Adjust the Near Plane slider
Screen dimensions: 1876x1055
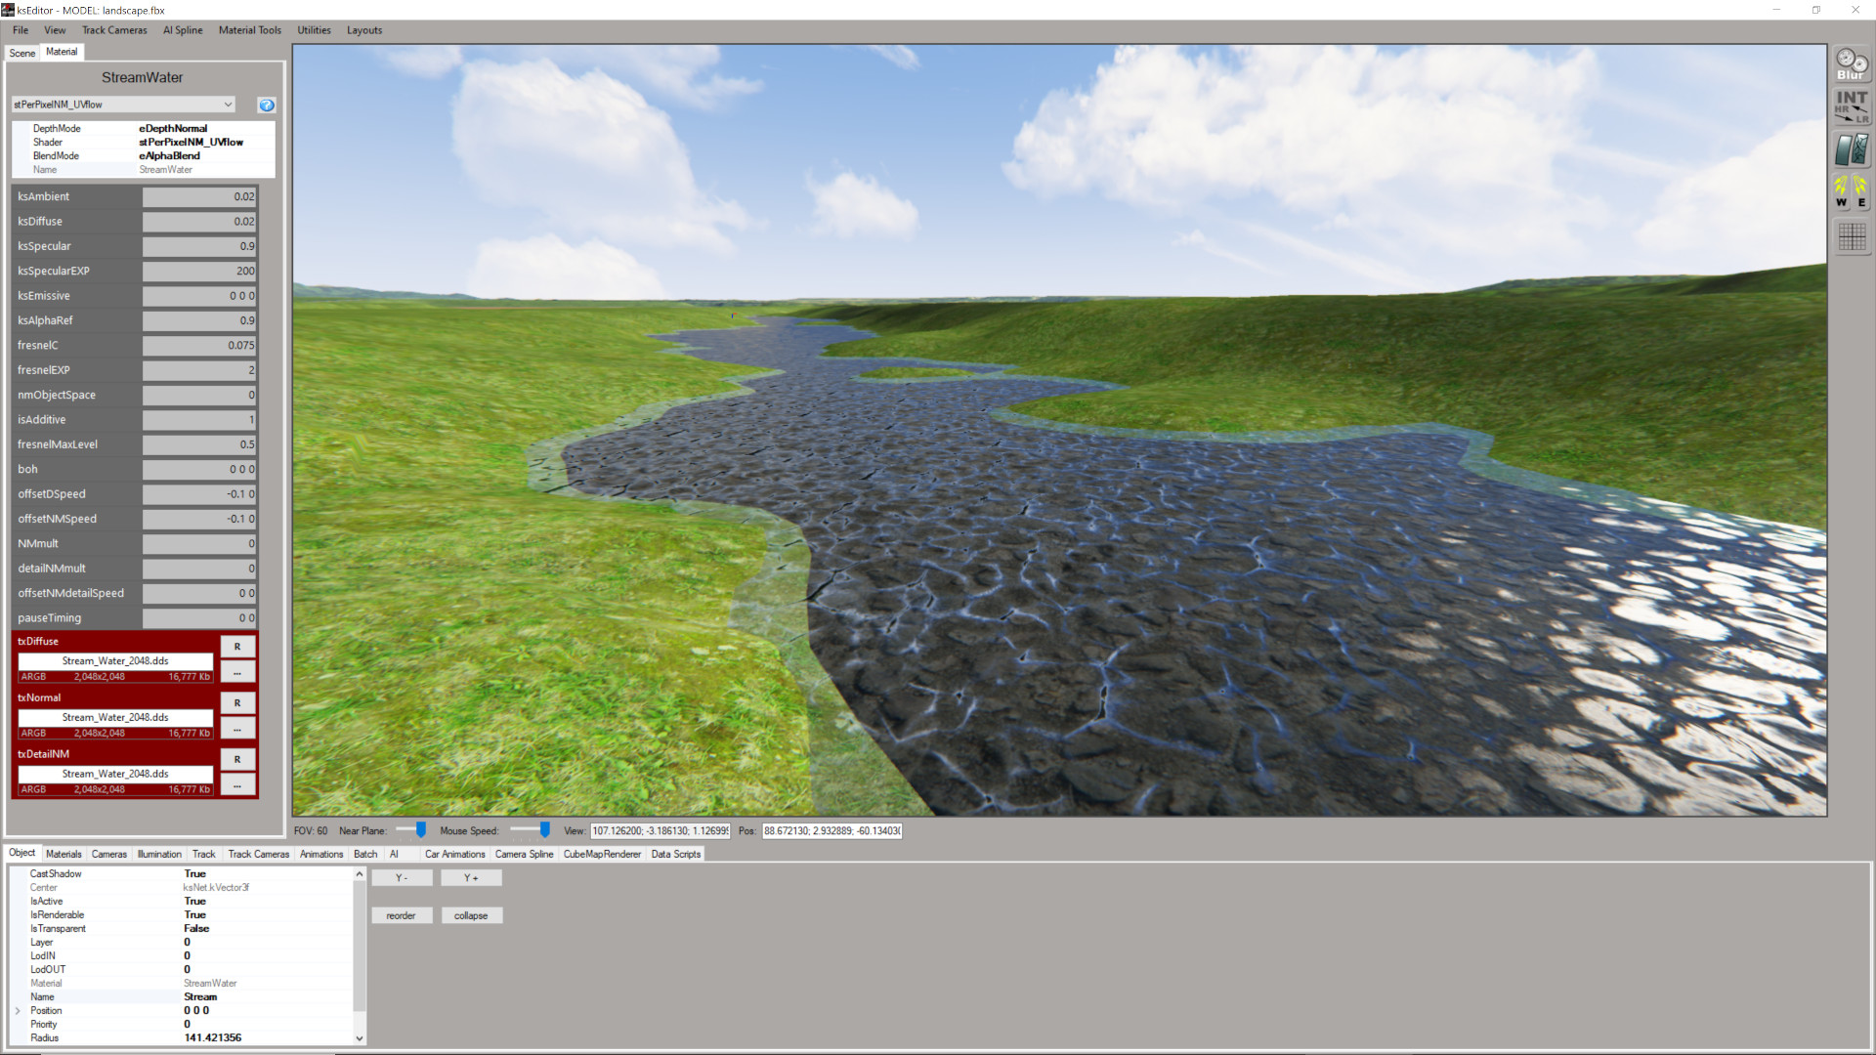coord(420,830)
